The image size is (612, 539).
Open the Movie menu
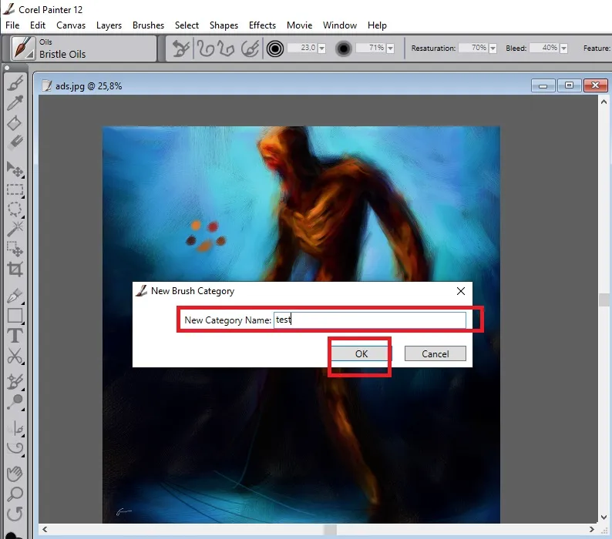click(x=299, y=25)
